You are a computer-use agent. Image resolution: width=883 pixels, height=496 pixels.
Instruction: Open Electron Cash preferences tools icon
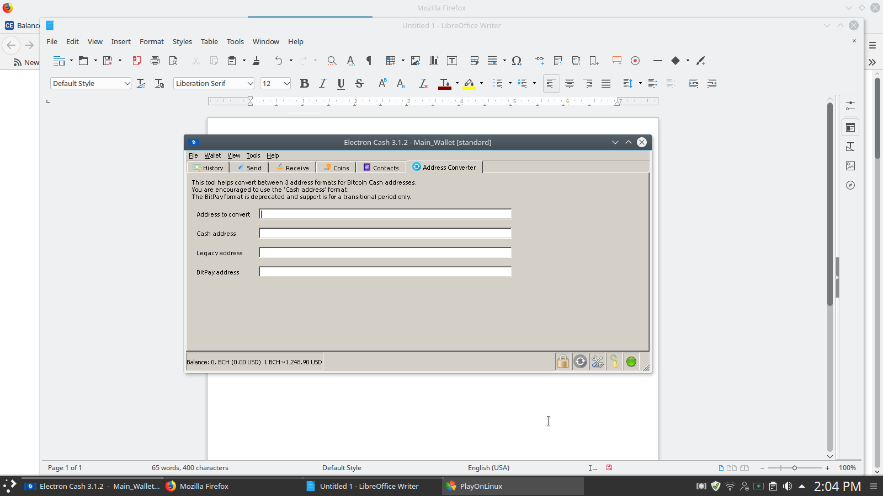point(597,362)
